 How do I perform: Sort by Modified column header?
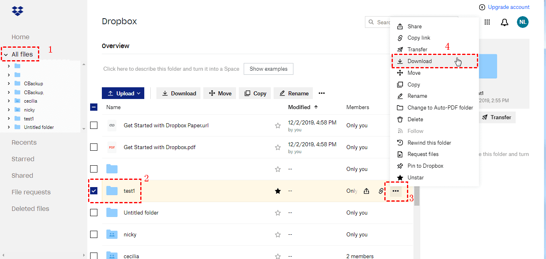point(303,107)
